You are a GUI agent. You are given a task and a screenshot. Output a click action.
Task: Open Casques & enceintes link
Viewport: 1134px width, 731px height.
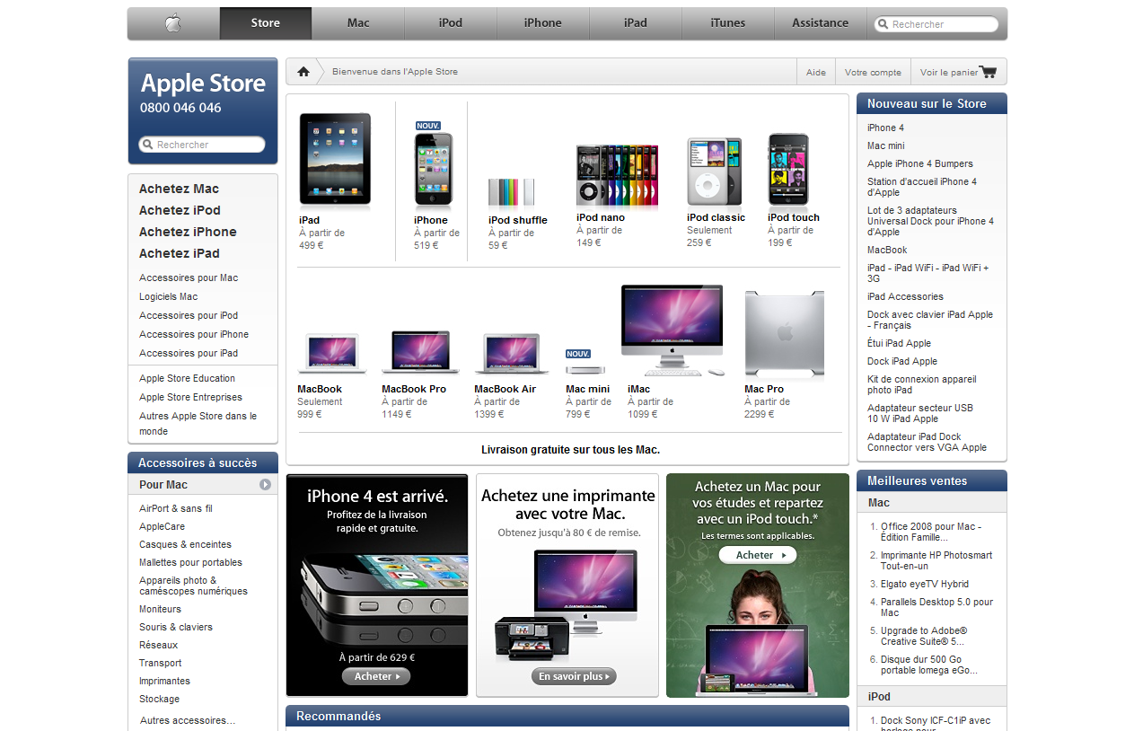(x=185, y=544)
